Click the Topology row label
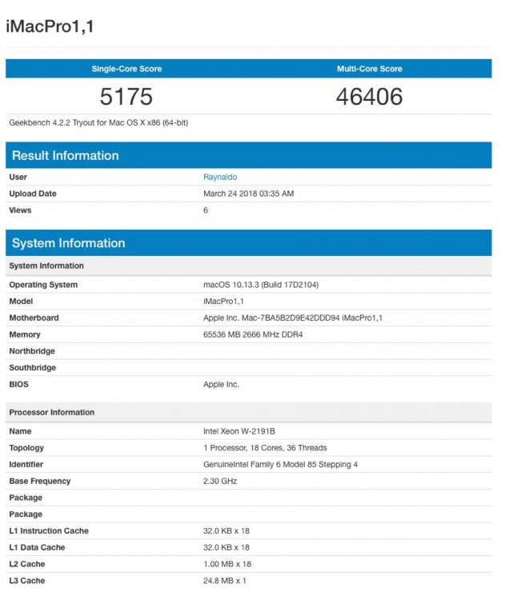The width and height of the screenshot is (513, 600). pyautogui.click(x=26, y=448)
